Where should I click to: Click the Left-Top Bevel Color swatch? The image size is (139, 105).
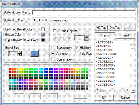pyautogui.click(x=43, y=29)
